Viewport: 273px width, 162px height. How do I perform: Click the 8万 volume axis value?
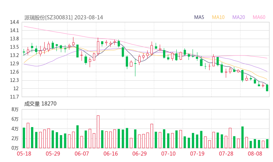15,109
